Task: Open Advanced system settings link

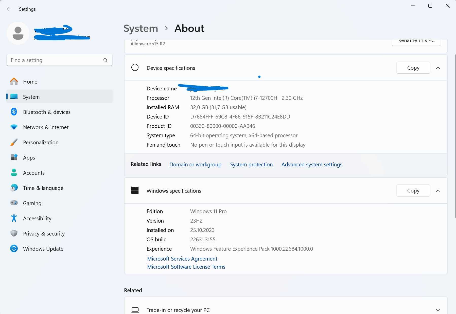Action: 312,164
